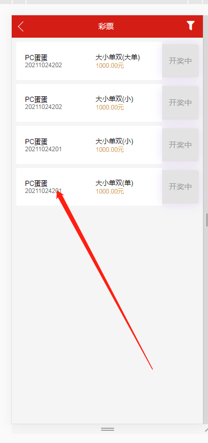Click 开奖中 button for 大小单双(大单) bet

point(180,61)
